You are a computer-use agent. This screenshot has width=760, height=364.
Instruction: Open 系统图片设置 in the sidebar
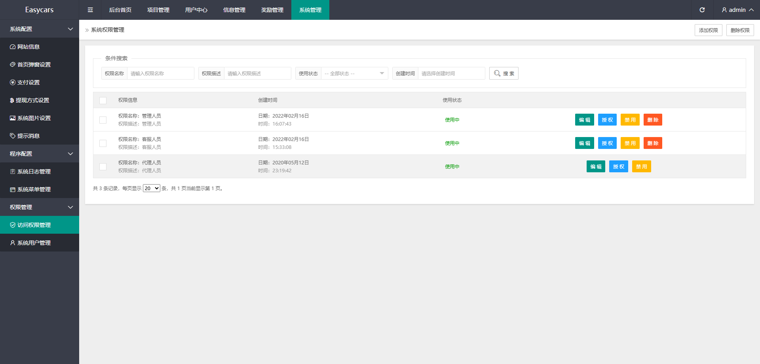[34, 118]
